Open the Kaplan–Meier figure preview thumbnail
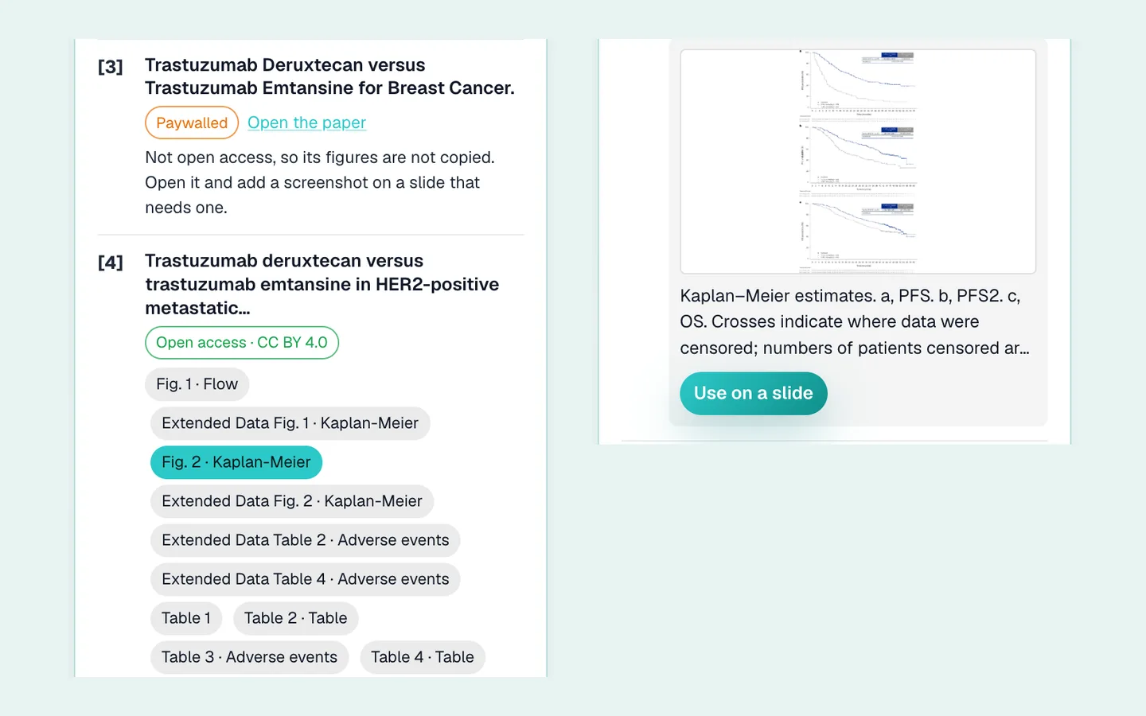The width and height of the screenshot is (1146, 716). click(858, 161)
